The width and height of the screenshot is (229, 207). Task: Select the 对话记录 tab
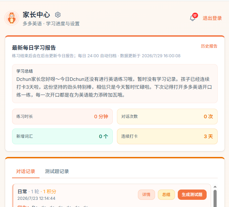[25, 171]
